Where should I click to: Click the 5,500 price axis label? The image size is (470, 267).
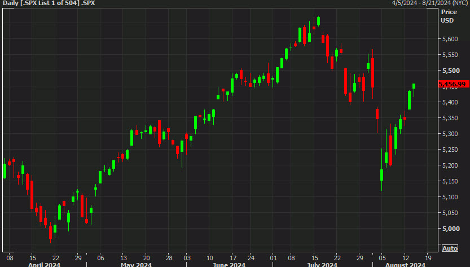451,71
